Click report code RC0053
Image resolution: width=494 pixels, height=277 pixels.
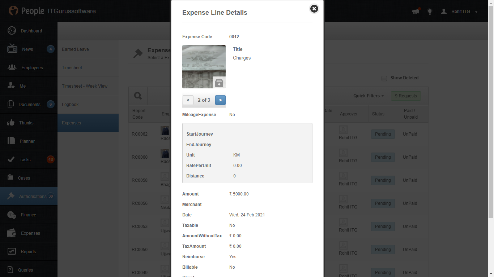point(140,227)
